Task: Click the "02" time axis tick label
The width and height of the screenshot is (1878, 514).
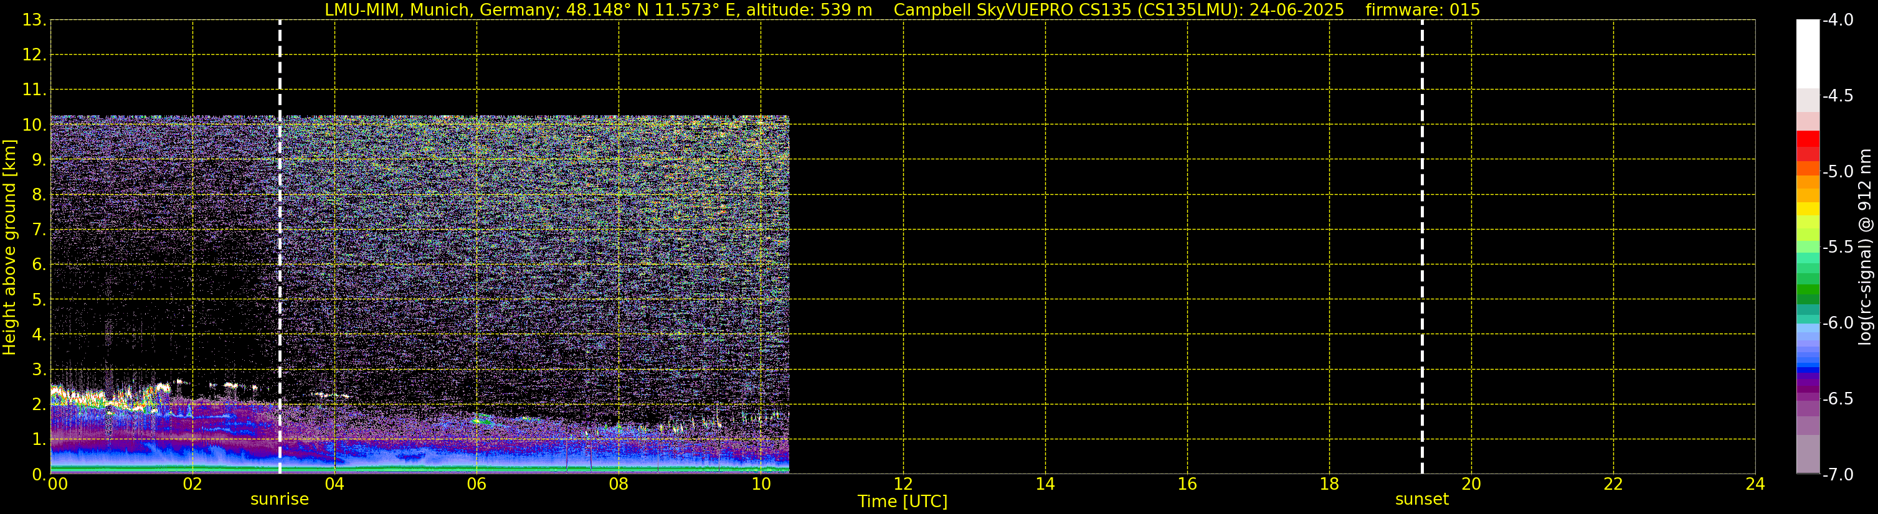Action: click(x=192, y=484)
